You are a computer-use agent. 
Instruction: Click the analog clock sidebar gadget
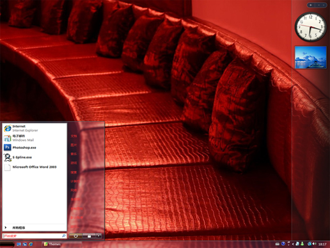tap(310, 27)
